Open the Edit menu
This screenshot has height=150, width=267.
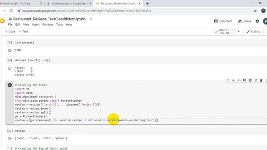click(x=18, y=25)
